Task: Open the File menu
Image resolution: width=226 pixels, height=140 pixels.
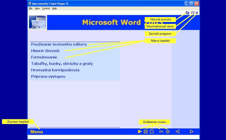Action: [x=31, y=9]
